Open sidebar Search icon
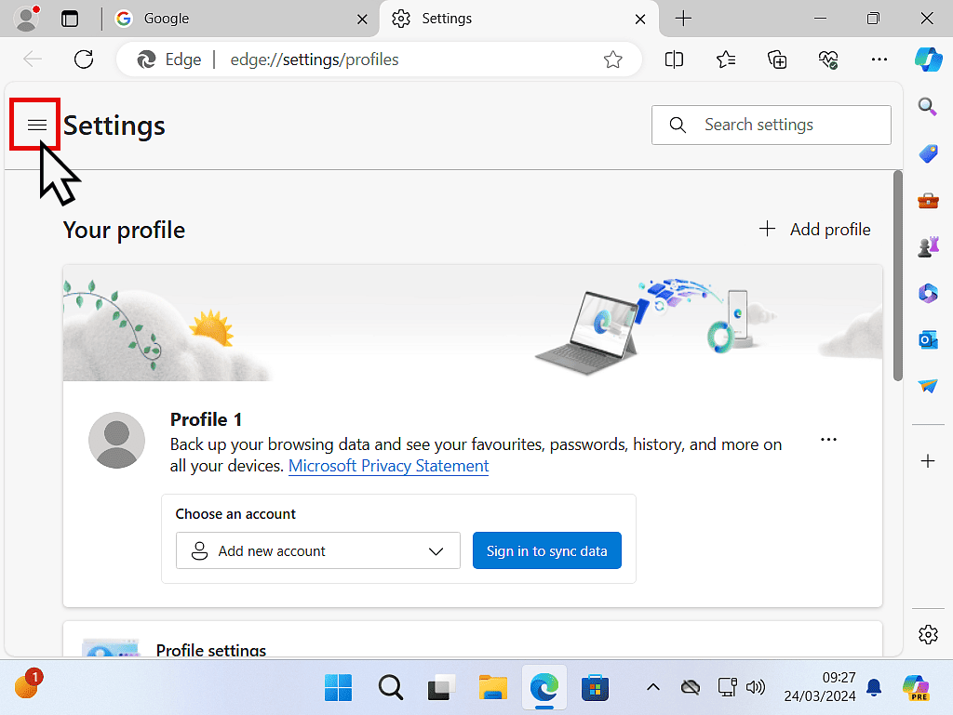 [x=928, y=107]
